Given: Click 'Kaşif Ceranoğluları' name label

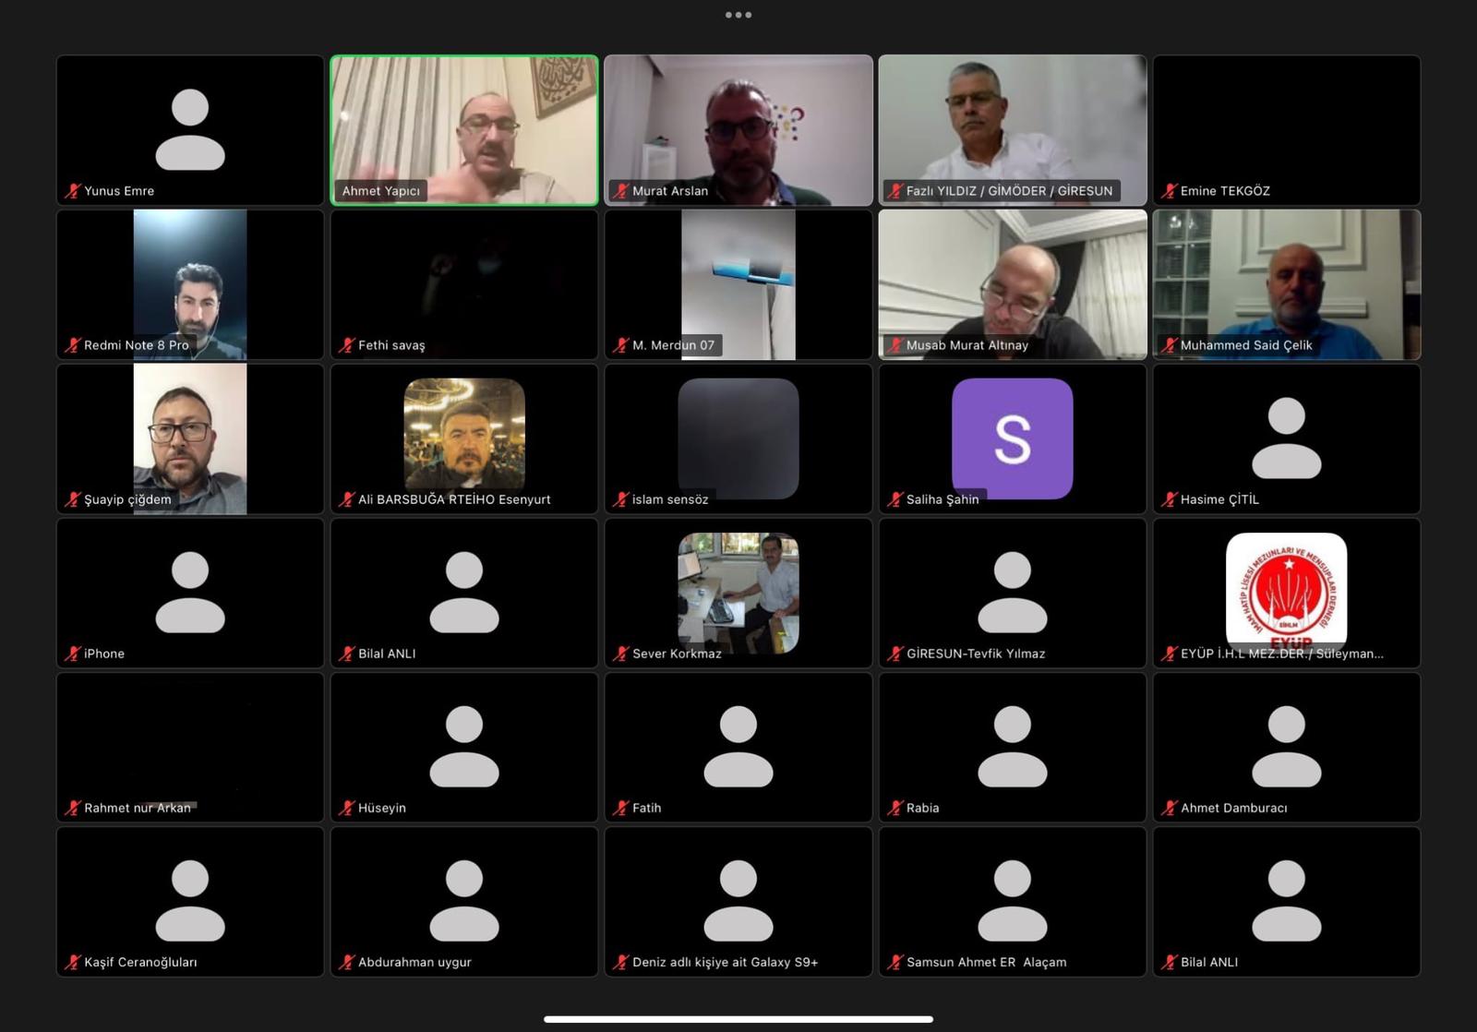Looking at the screenshot, I should pyautogui.click(x=140, y=962).
